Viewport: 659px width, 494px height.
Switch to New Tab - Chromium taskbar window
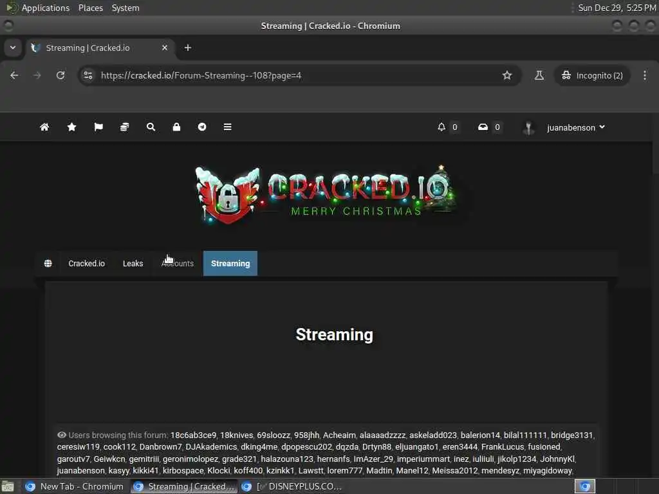75,486
